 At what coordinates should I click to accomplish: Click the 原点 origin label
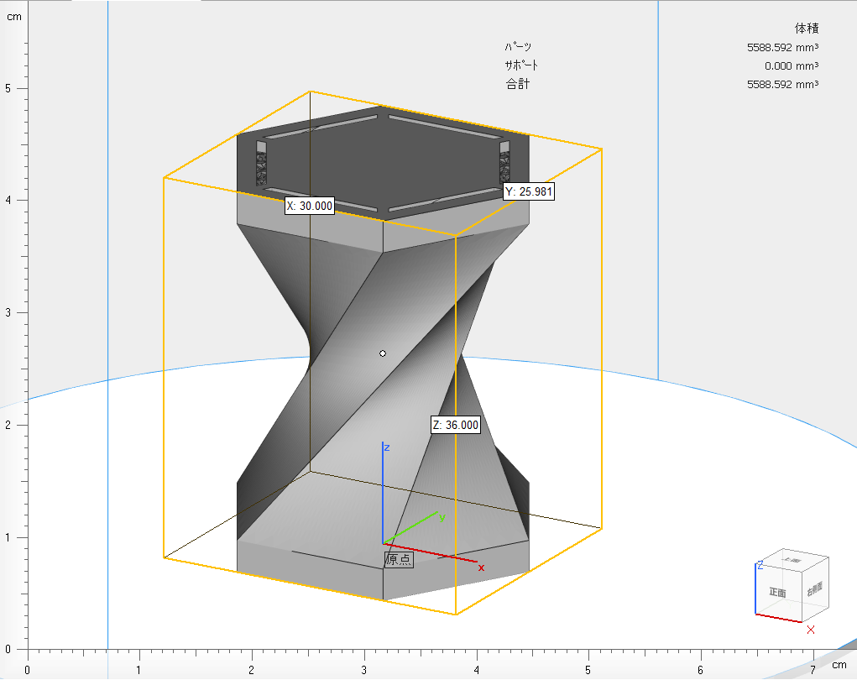(398, 560)
